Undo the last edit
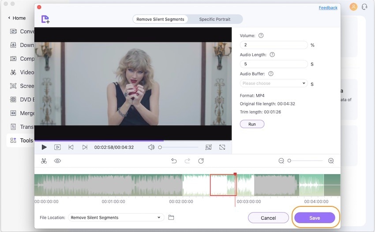This screenshot has height=232, width=375. point(174,161)
